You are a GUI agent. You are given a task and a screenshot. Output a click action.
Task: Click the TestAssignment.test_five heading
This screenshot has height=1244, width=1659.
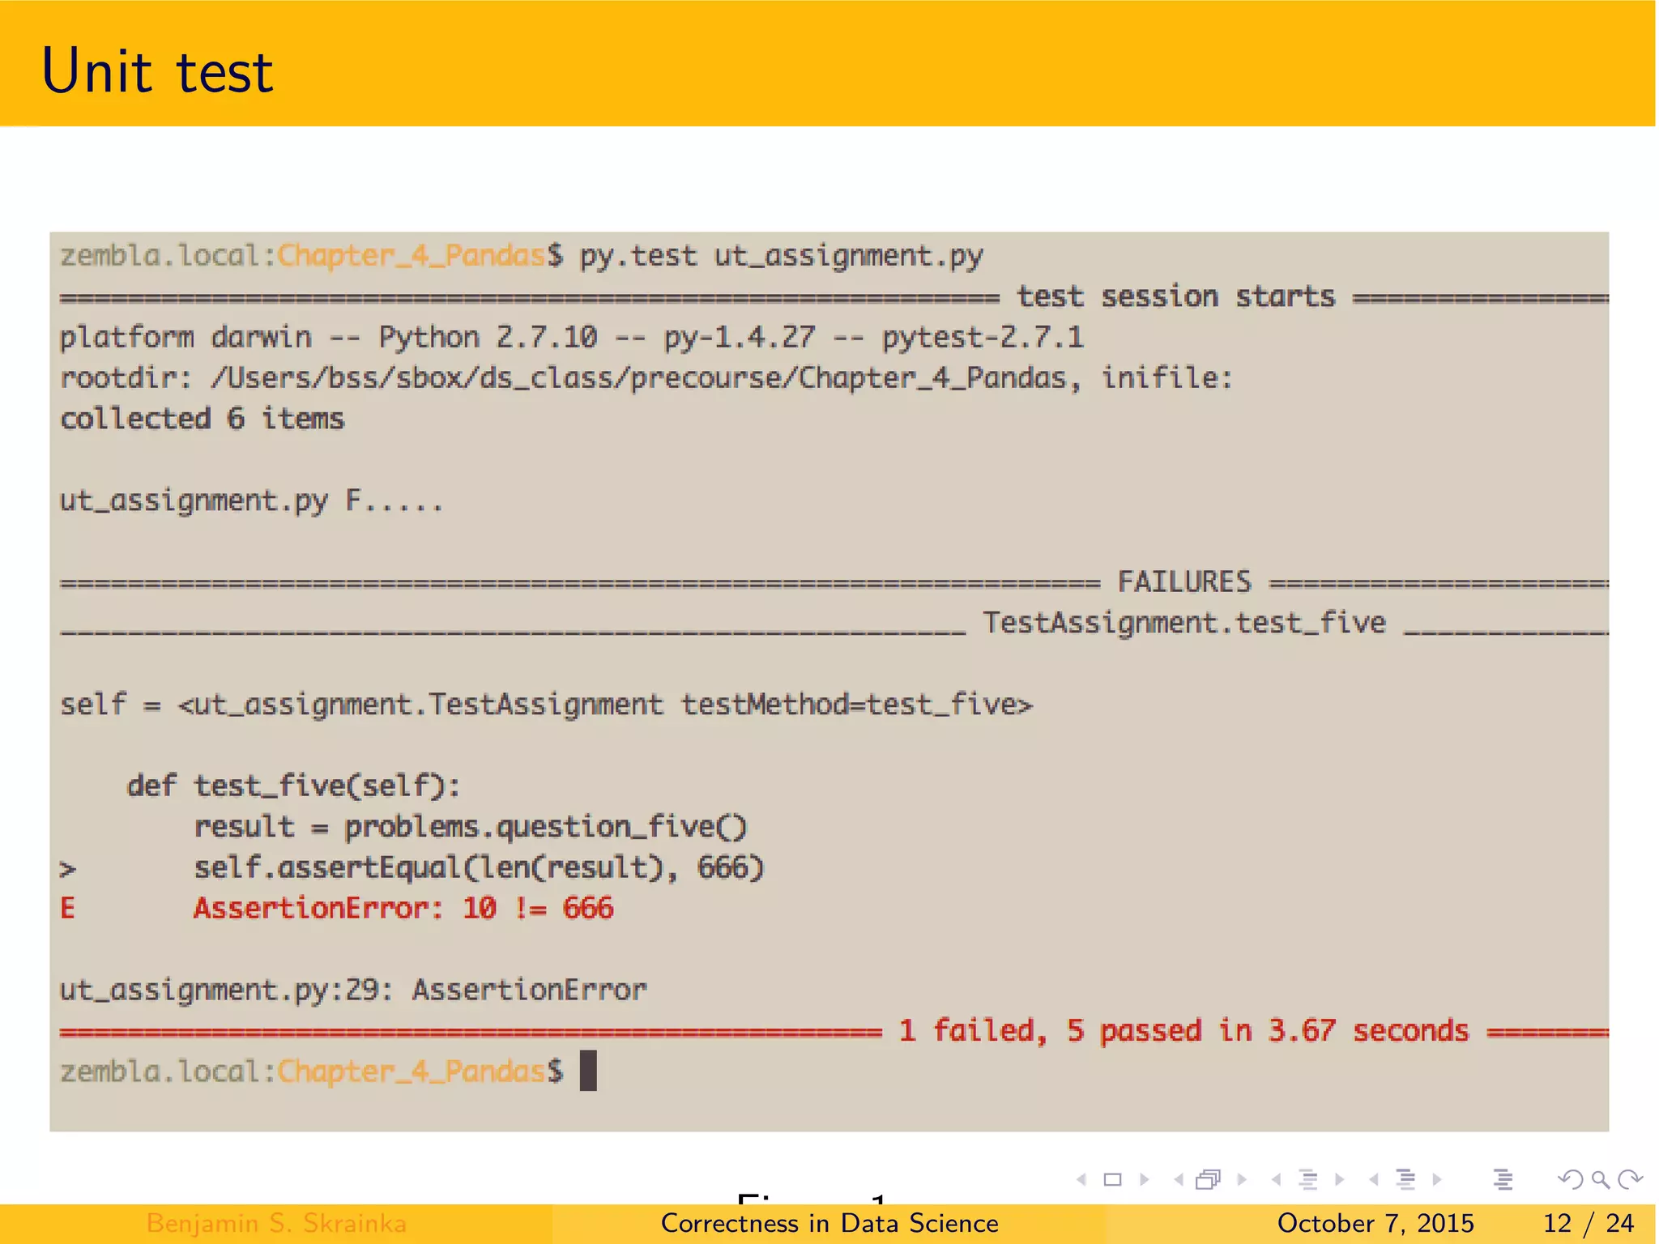(1184, 623)
